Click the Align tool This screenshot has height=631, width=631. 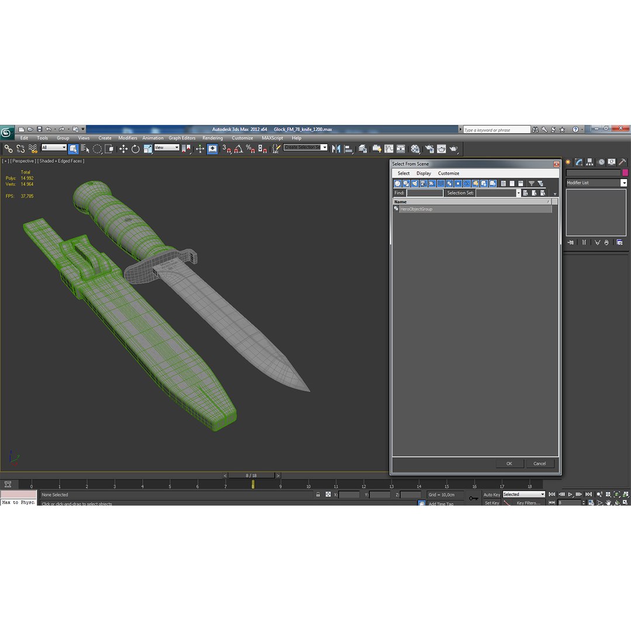(348, 149)
